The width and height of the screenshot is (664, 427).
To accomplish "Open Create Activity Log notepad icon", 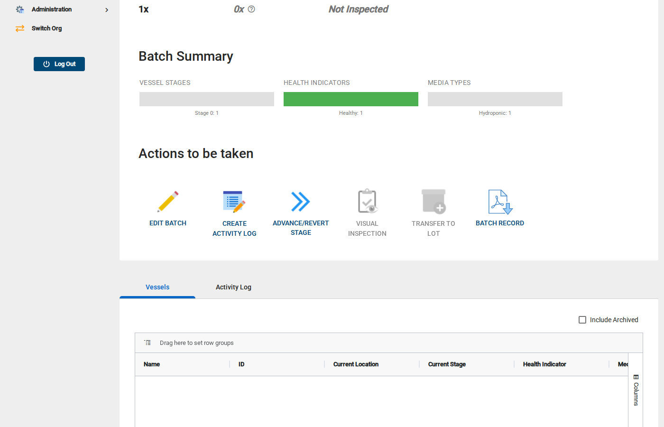I will [x=234, y=202].
